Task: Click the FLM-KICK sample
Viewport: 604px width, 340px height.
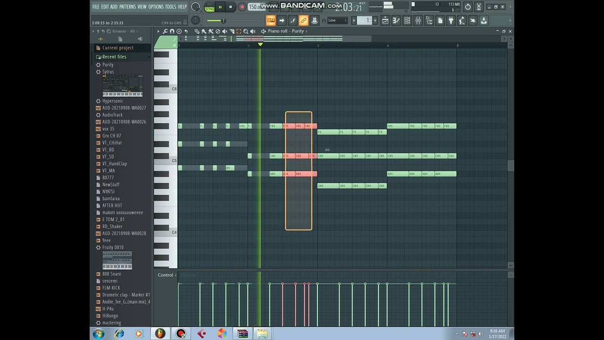Action: 111,288
